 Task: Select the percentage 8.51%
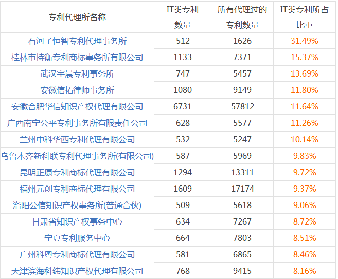305,238
